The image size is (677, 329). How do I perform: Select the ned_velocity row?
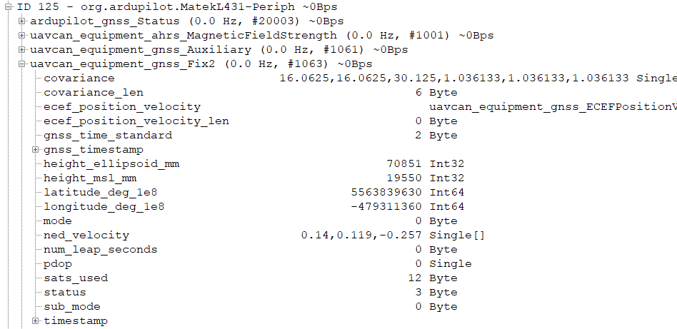(x=264, y=236)
